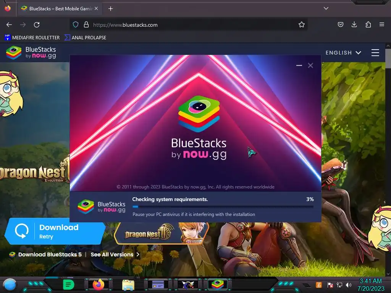Viewport: 391px width, 293px height.
Task: Go back with the browser back arrow
Action: click(9, 25)
